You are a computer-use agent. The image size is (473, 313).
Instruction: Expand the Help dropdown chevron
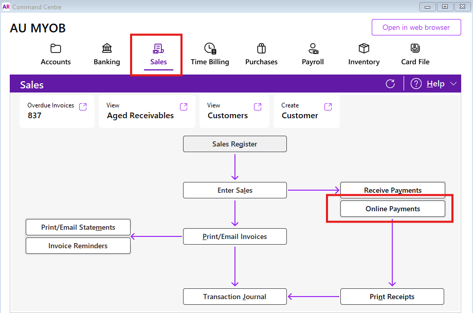[x=453, y=84]
